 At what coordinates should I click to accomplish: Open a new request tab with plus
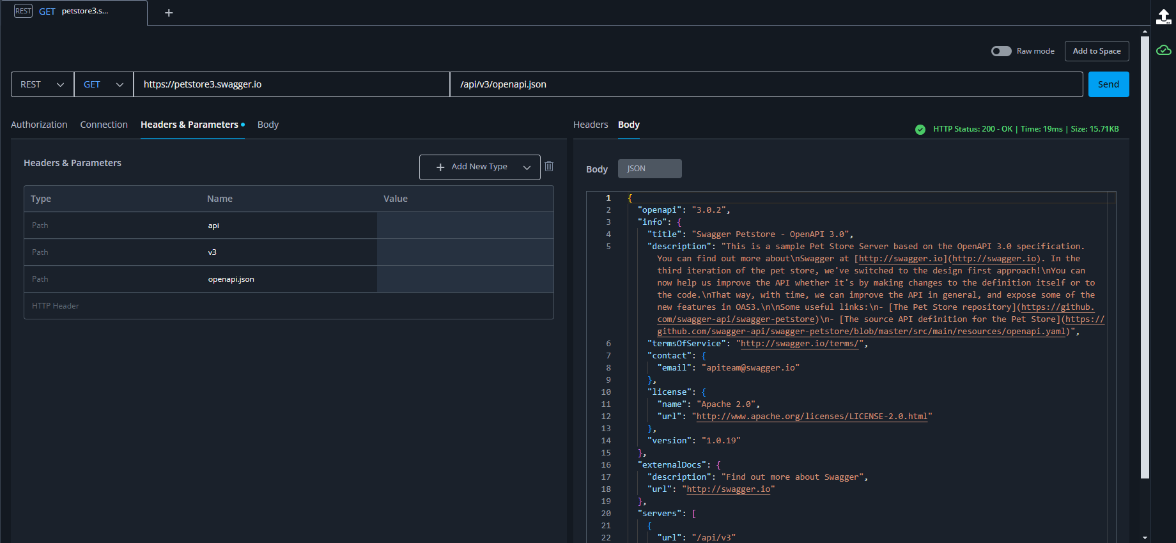(x=169, y=13)
